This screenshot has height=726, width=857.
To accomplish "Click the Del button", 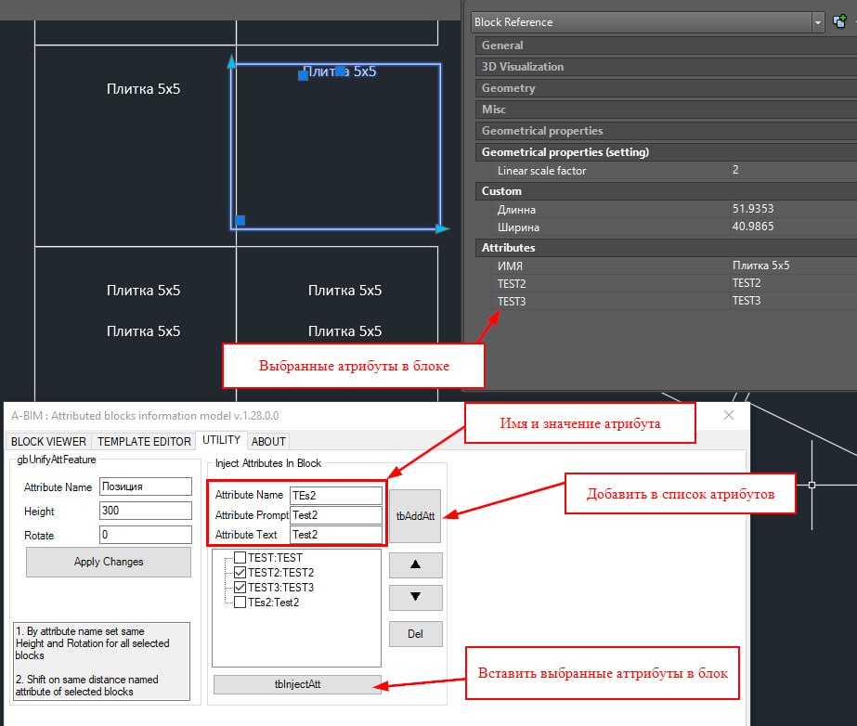I will point(415,634).
